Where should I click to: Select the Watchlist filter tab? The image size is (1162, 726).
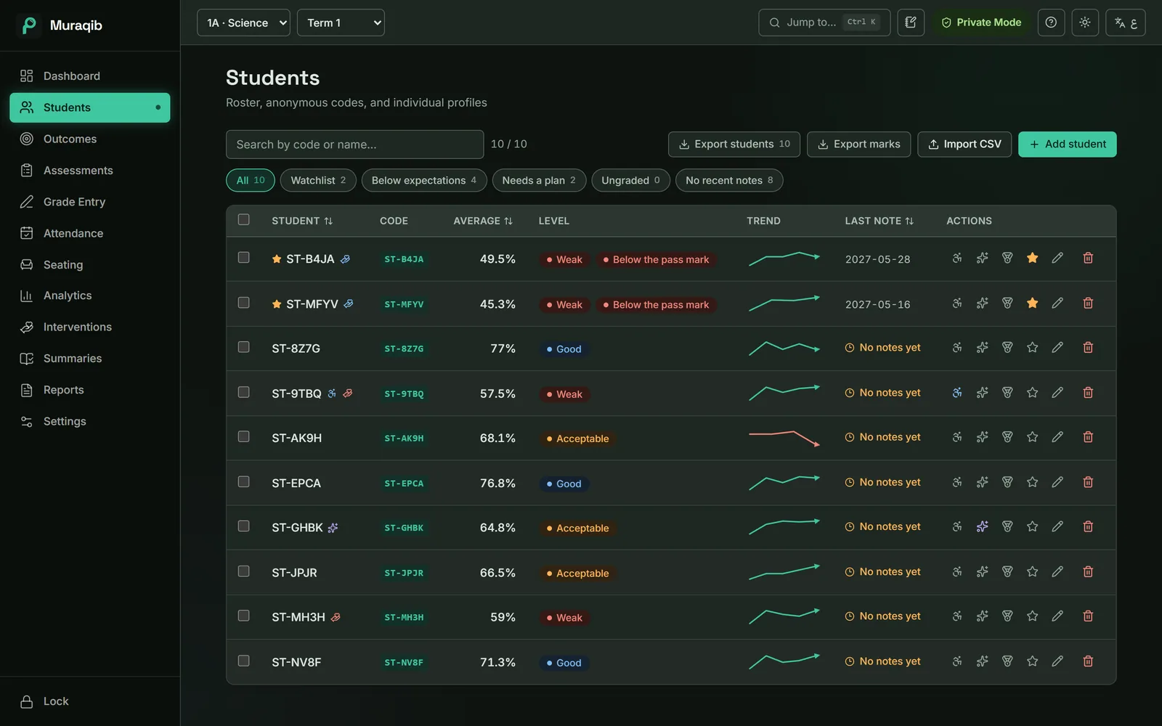[318, 181]
